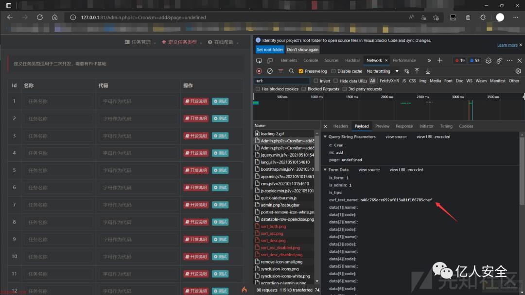Go to browser home page icon
Viewport: 525px width, 295px height.
pos(54,17)
